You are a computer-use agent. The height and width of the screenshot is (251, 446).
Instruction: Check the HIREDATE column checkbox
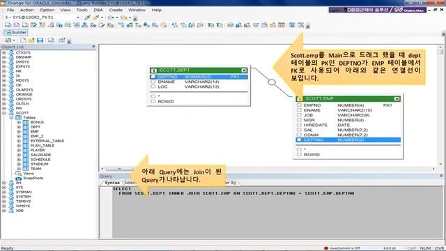pos(299,125)
